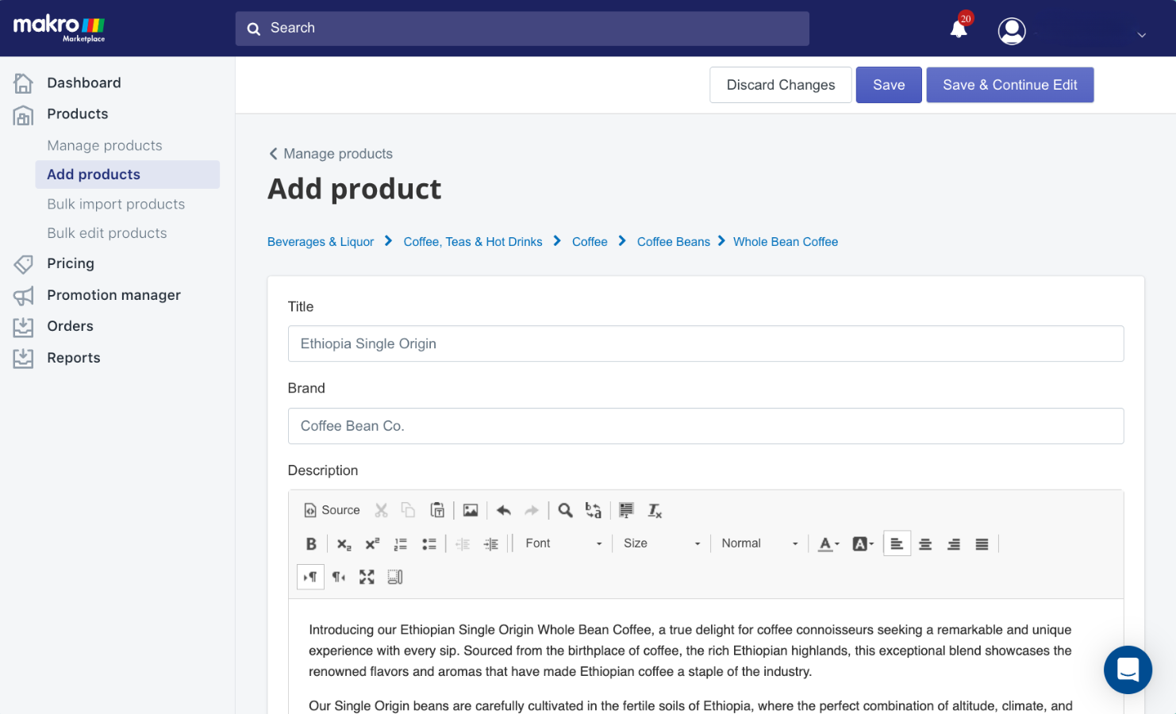Remove formatting with the Tx icon
Viewport: 1176px width, 714px height.
[x=655, y=510]
